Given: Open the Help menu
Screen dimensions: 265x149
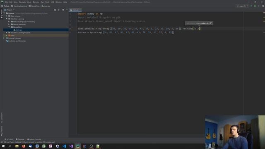Looking at the screenshot, I should [65, 2].
